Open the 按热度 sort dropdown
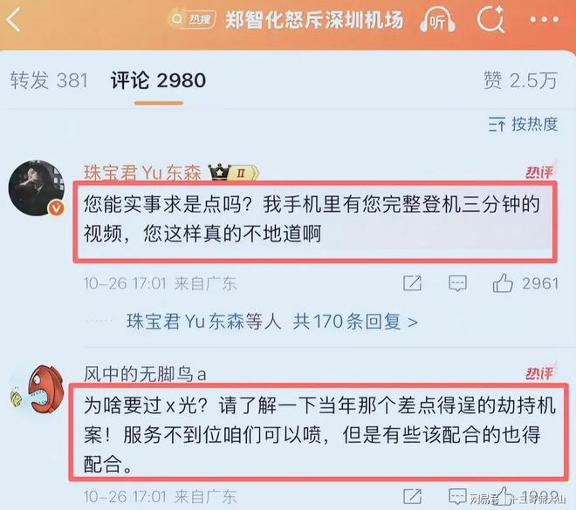Viewport: 576px width, 510px height. 523,125
